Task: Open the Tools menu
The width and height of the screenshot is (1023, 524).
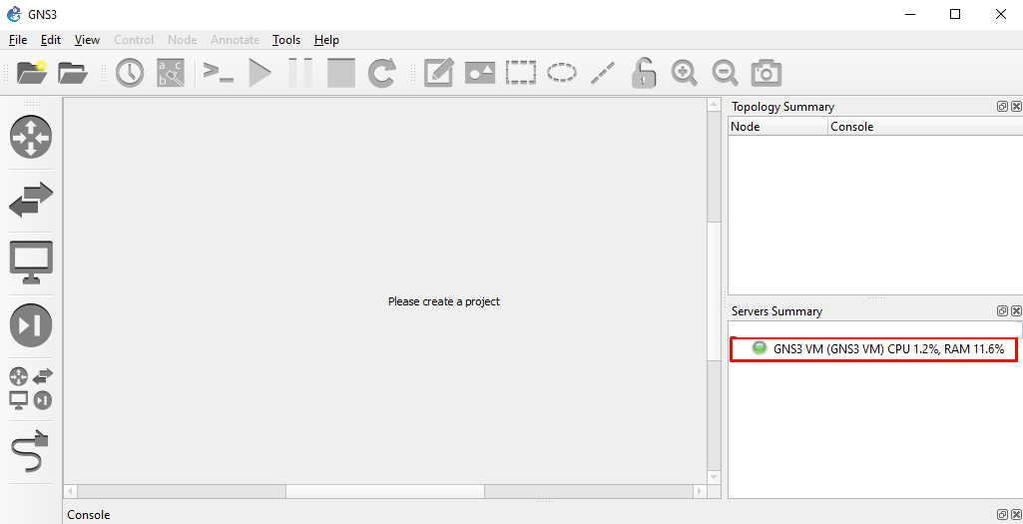Action: coord(286,40)
